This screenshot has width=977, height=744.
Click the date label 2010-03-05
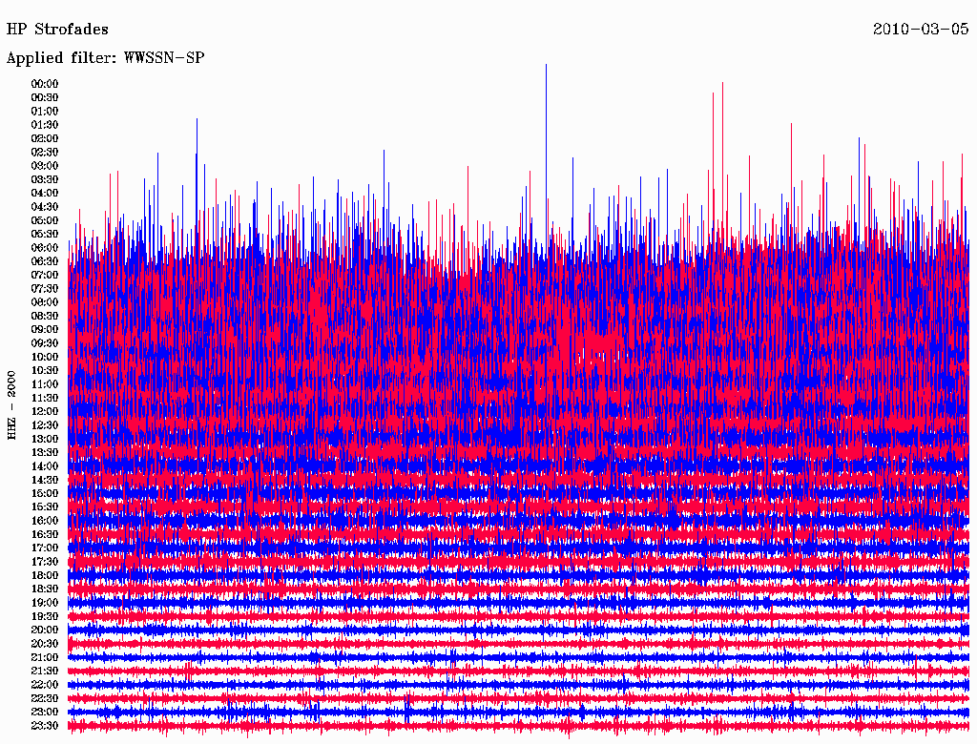click(921, 30)
